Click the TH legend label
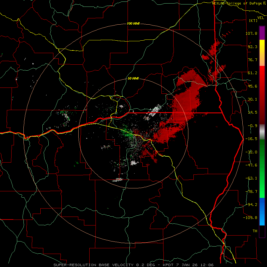 [x=255, y=231]
